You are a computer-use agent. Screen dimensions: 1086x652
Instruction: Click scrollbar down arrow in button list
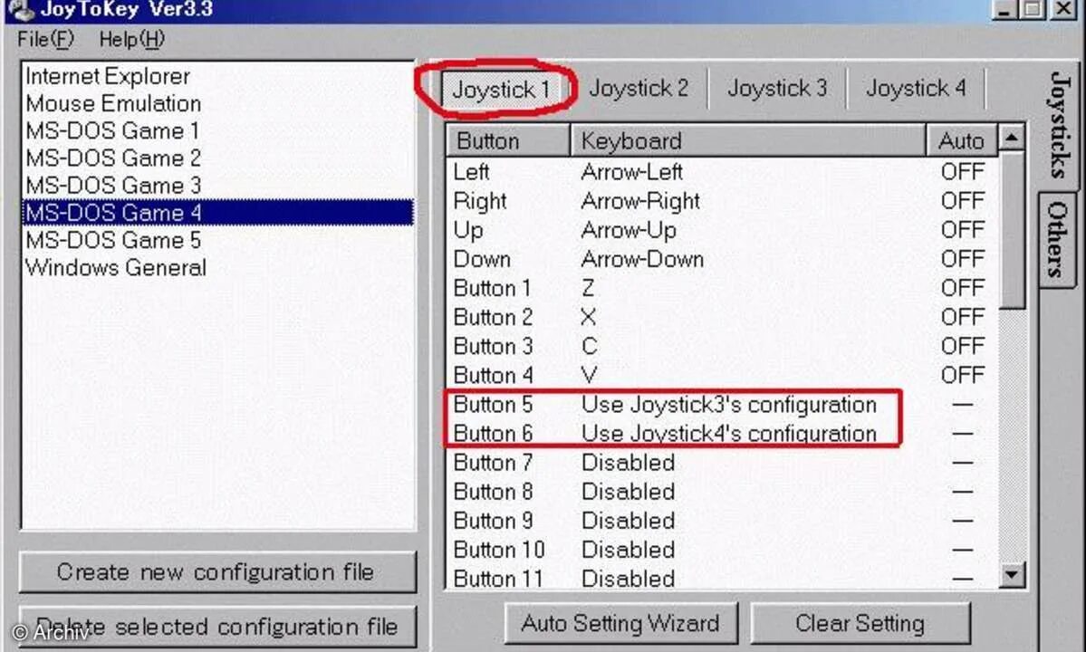pos(1012,574)
